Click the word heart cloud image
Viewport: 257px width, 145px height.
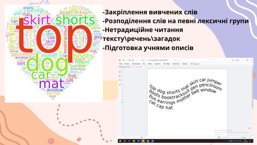click(x=54, y=53)
